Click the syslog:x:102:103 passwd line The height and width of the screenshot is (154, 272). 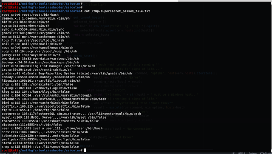[39, 88]
